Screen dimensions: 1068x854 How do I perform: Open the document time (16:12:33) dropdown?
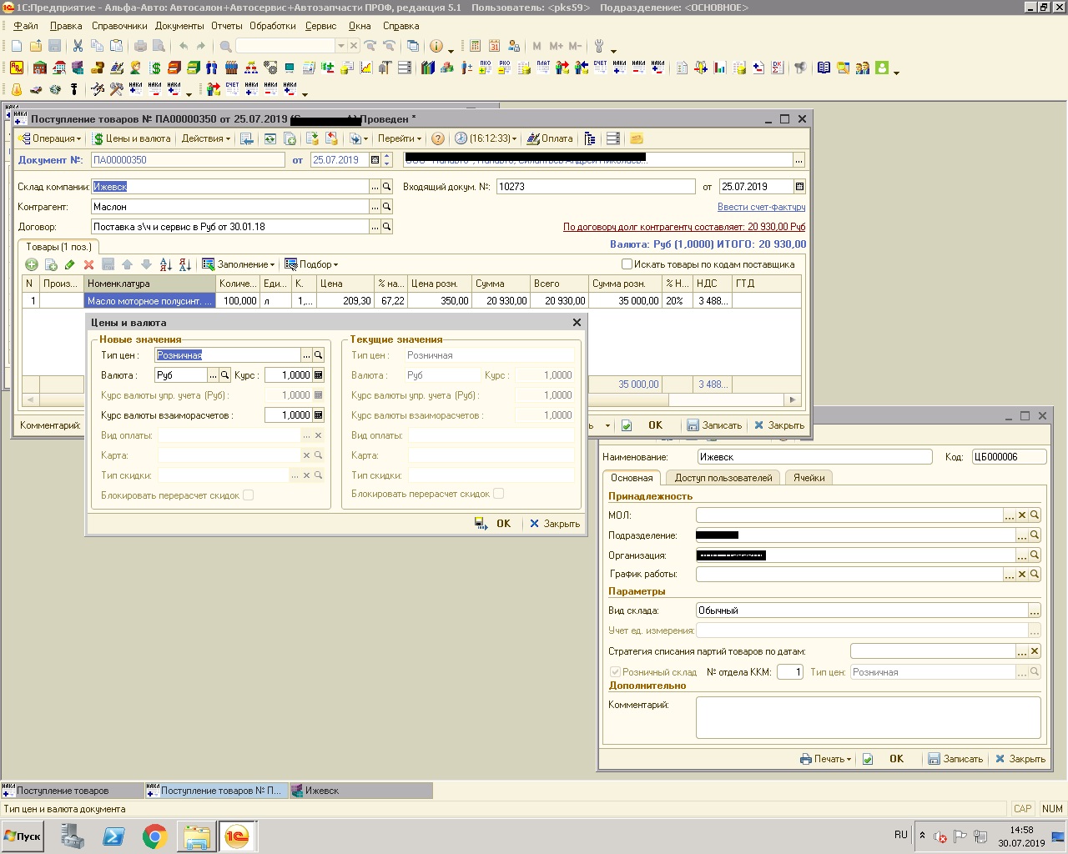coord(486,138)
